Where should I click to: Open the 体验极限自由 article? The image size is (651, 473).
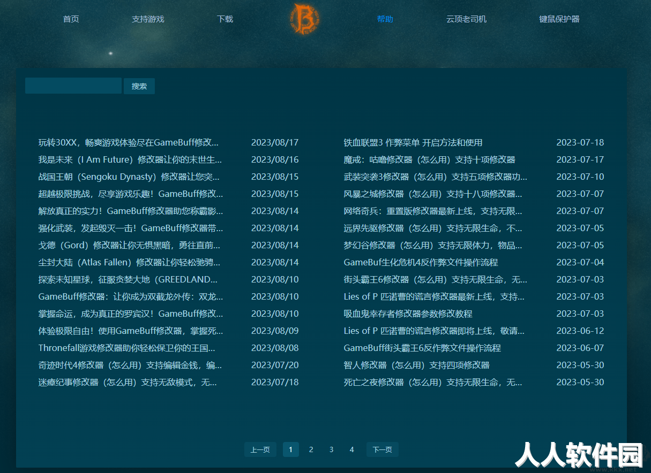point(131,331)
